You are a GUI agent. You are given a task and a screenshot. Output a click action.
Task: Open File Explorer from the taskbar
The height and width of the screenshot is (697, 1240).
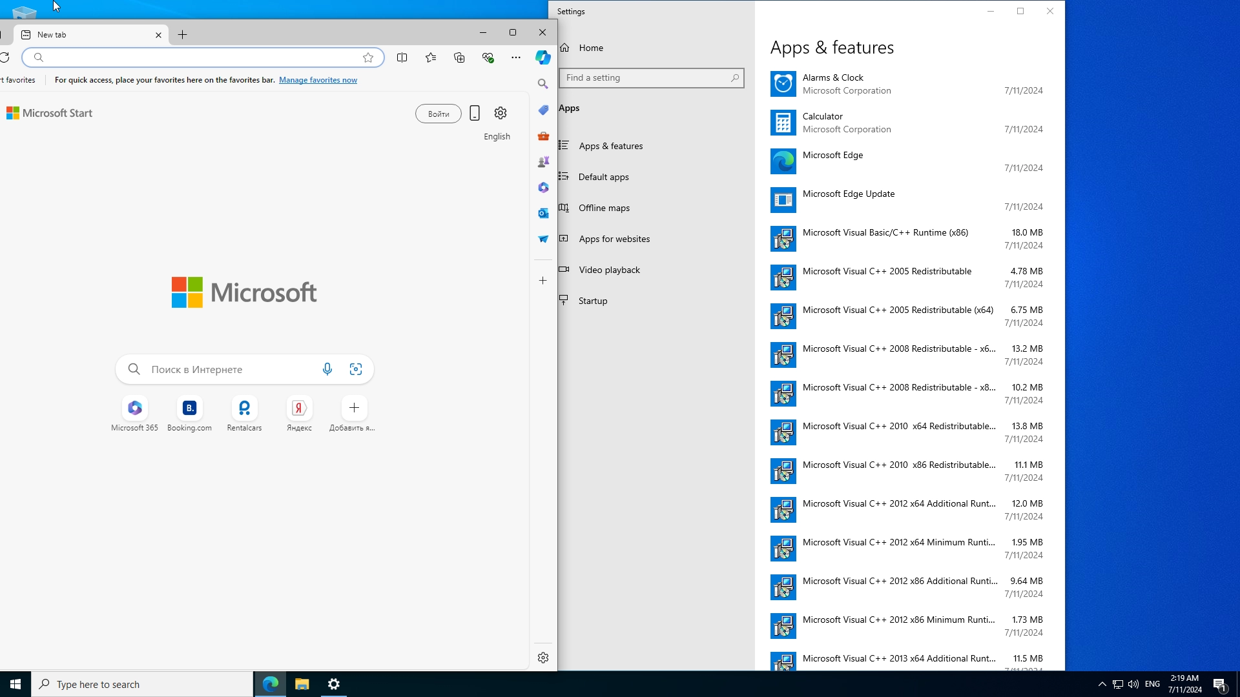[302, 684]
